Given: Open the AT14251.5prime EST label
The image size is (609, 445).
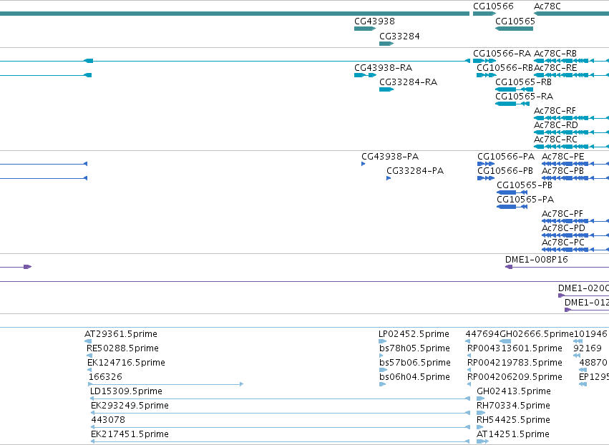Looking at the screenshot, I should tap(513, 435).
